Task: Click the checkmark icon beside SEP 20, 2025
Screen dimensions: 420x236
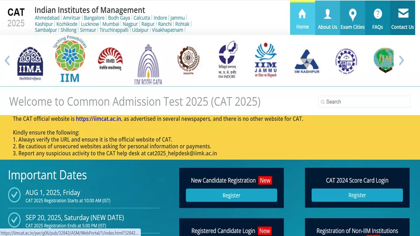Action: pos(14,221)
